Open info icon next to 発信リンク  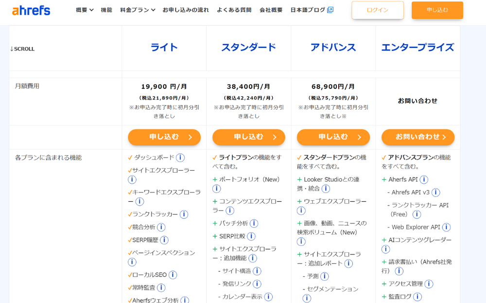click(x=257, y=284)
